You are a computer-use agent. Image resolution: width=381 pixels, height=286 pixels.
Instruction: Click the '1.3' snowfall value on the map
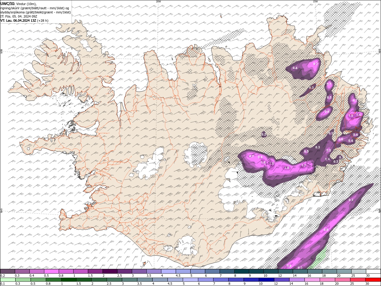click(304, 165)
